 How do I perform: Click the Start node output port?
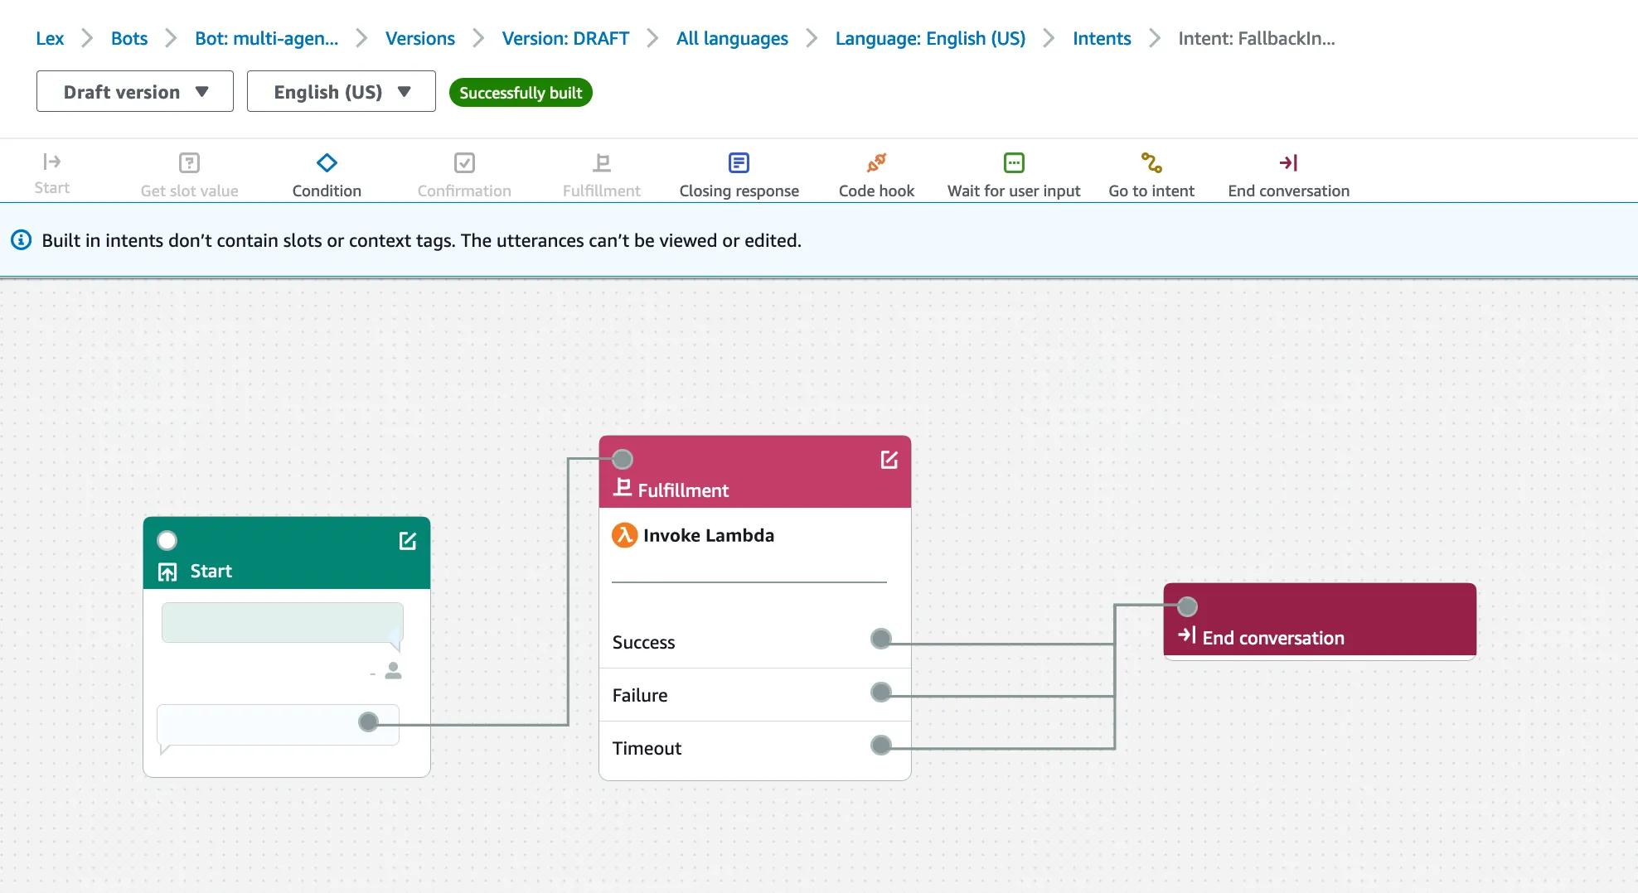(x=368, y=722)
